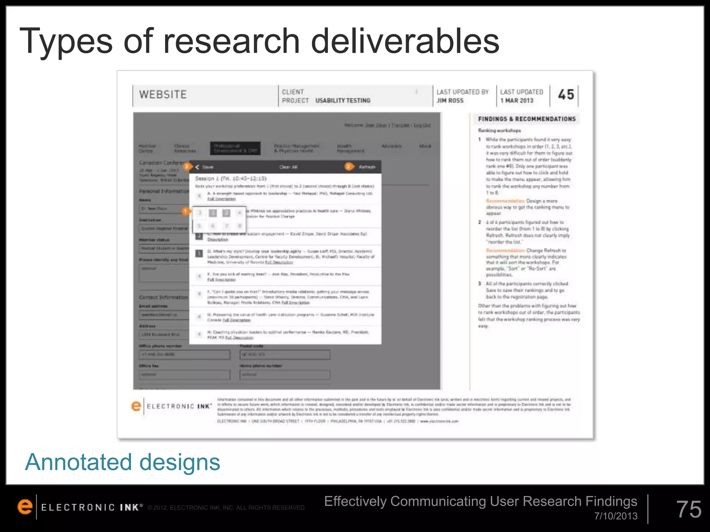Click the 'USABILITY TESTING' project label
The image size is (710, 532).
pyautogui.click(x=343, y=100)
